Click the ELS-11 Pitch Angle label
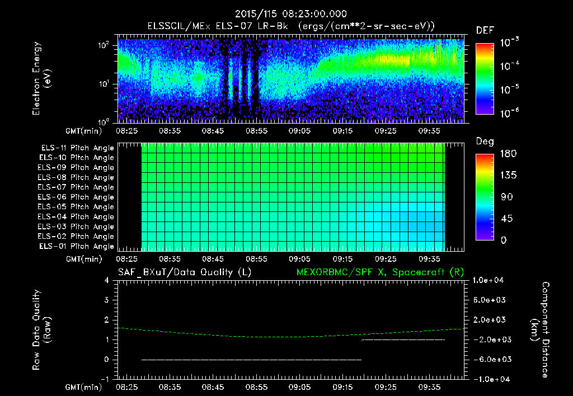The image size is (573, 396). coord(77,148)
